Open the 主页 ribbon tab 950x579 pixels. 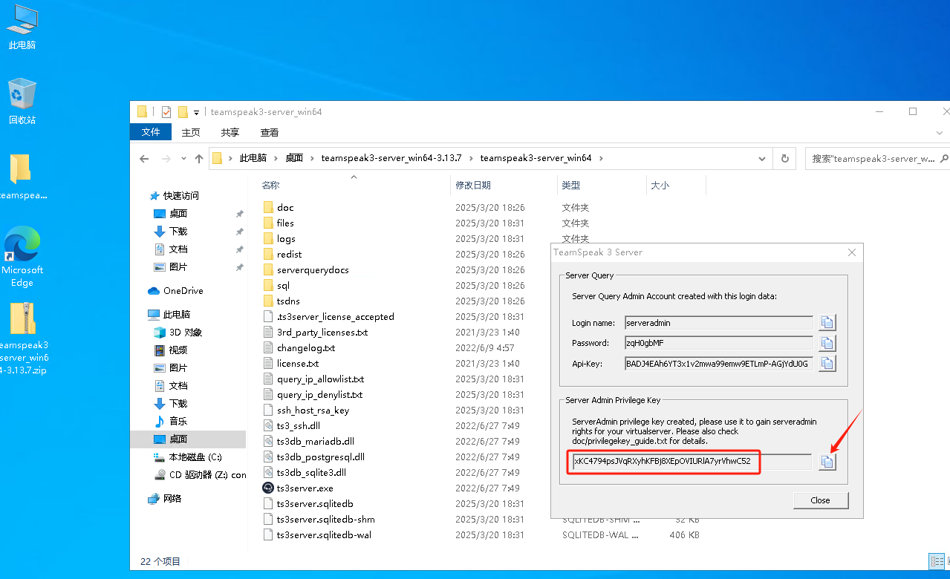coord(191,132)
